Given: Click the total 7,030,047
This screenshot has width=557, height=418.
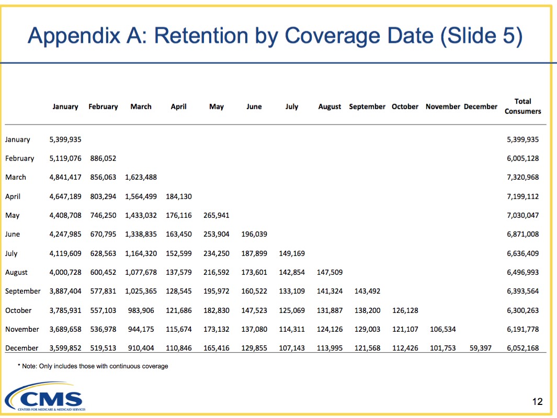Looking at the screenshot, I should coord(522,215).
